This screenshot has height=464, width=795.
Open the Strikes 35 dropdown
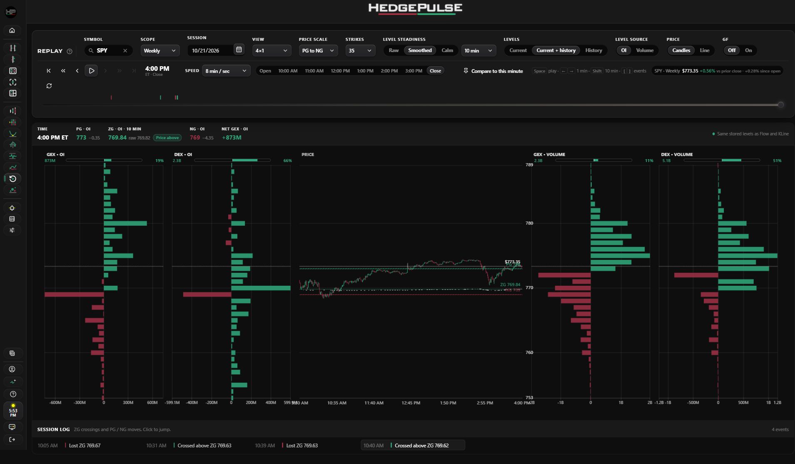point(360,50)
